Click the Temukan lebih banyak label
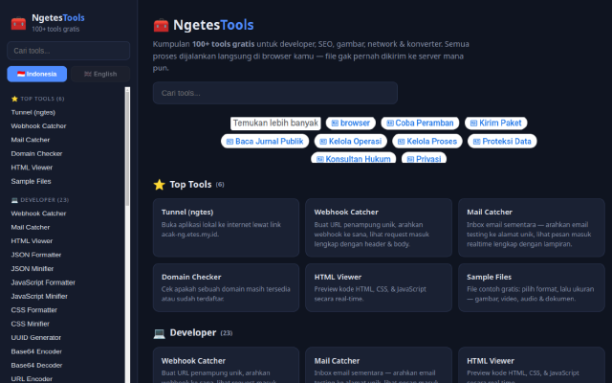612x383 pixels. pyautogui.click(x=275, y=124)
